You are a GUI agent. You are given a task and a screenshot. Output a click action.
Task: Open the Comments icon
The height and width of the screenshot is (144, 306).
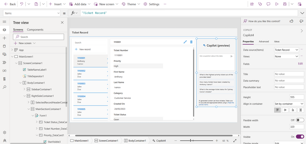(x=268, y=4)
